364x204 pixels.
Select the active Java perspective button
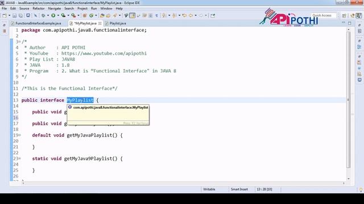(x=359, y=15)
